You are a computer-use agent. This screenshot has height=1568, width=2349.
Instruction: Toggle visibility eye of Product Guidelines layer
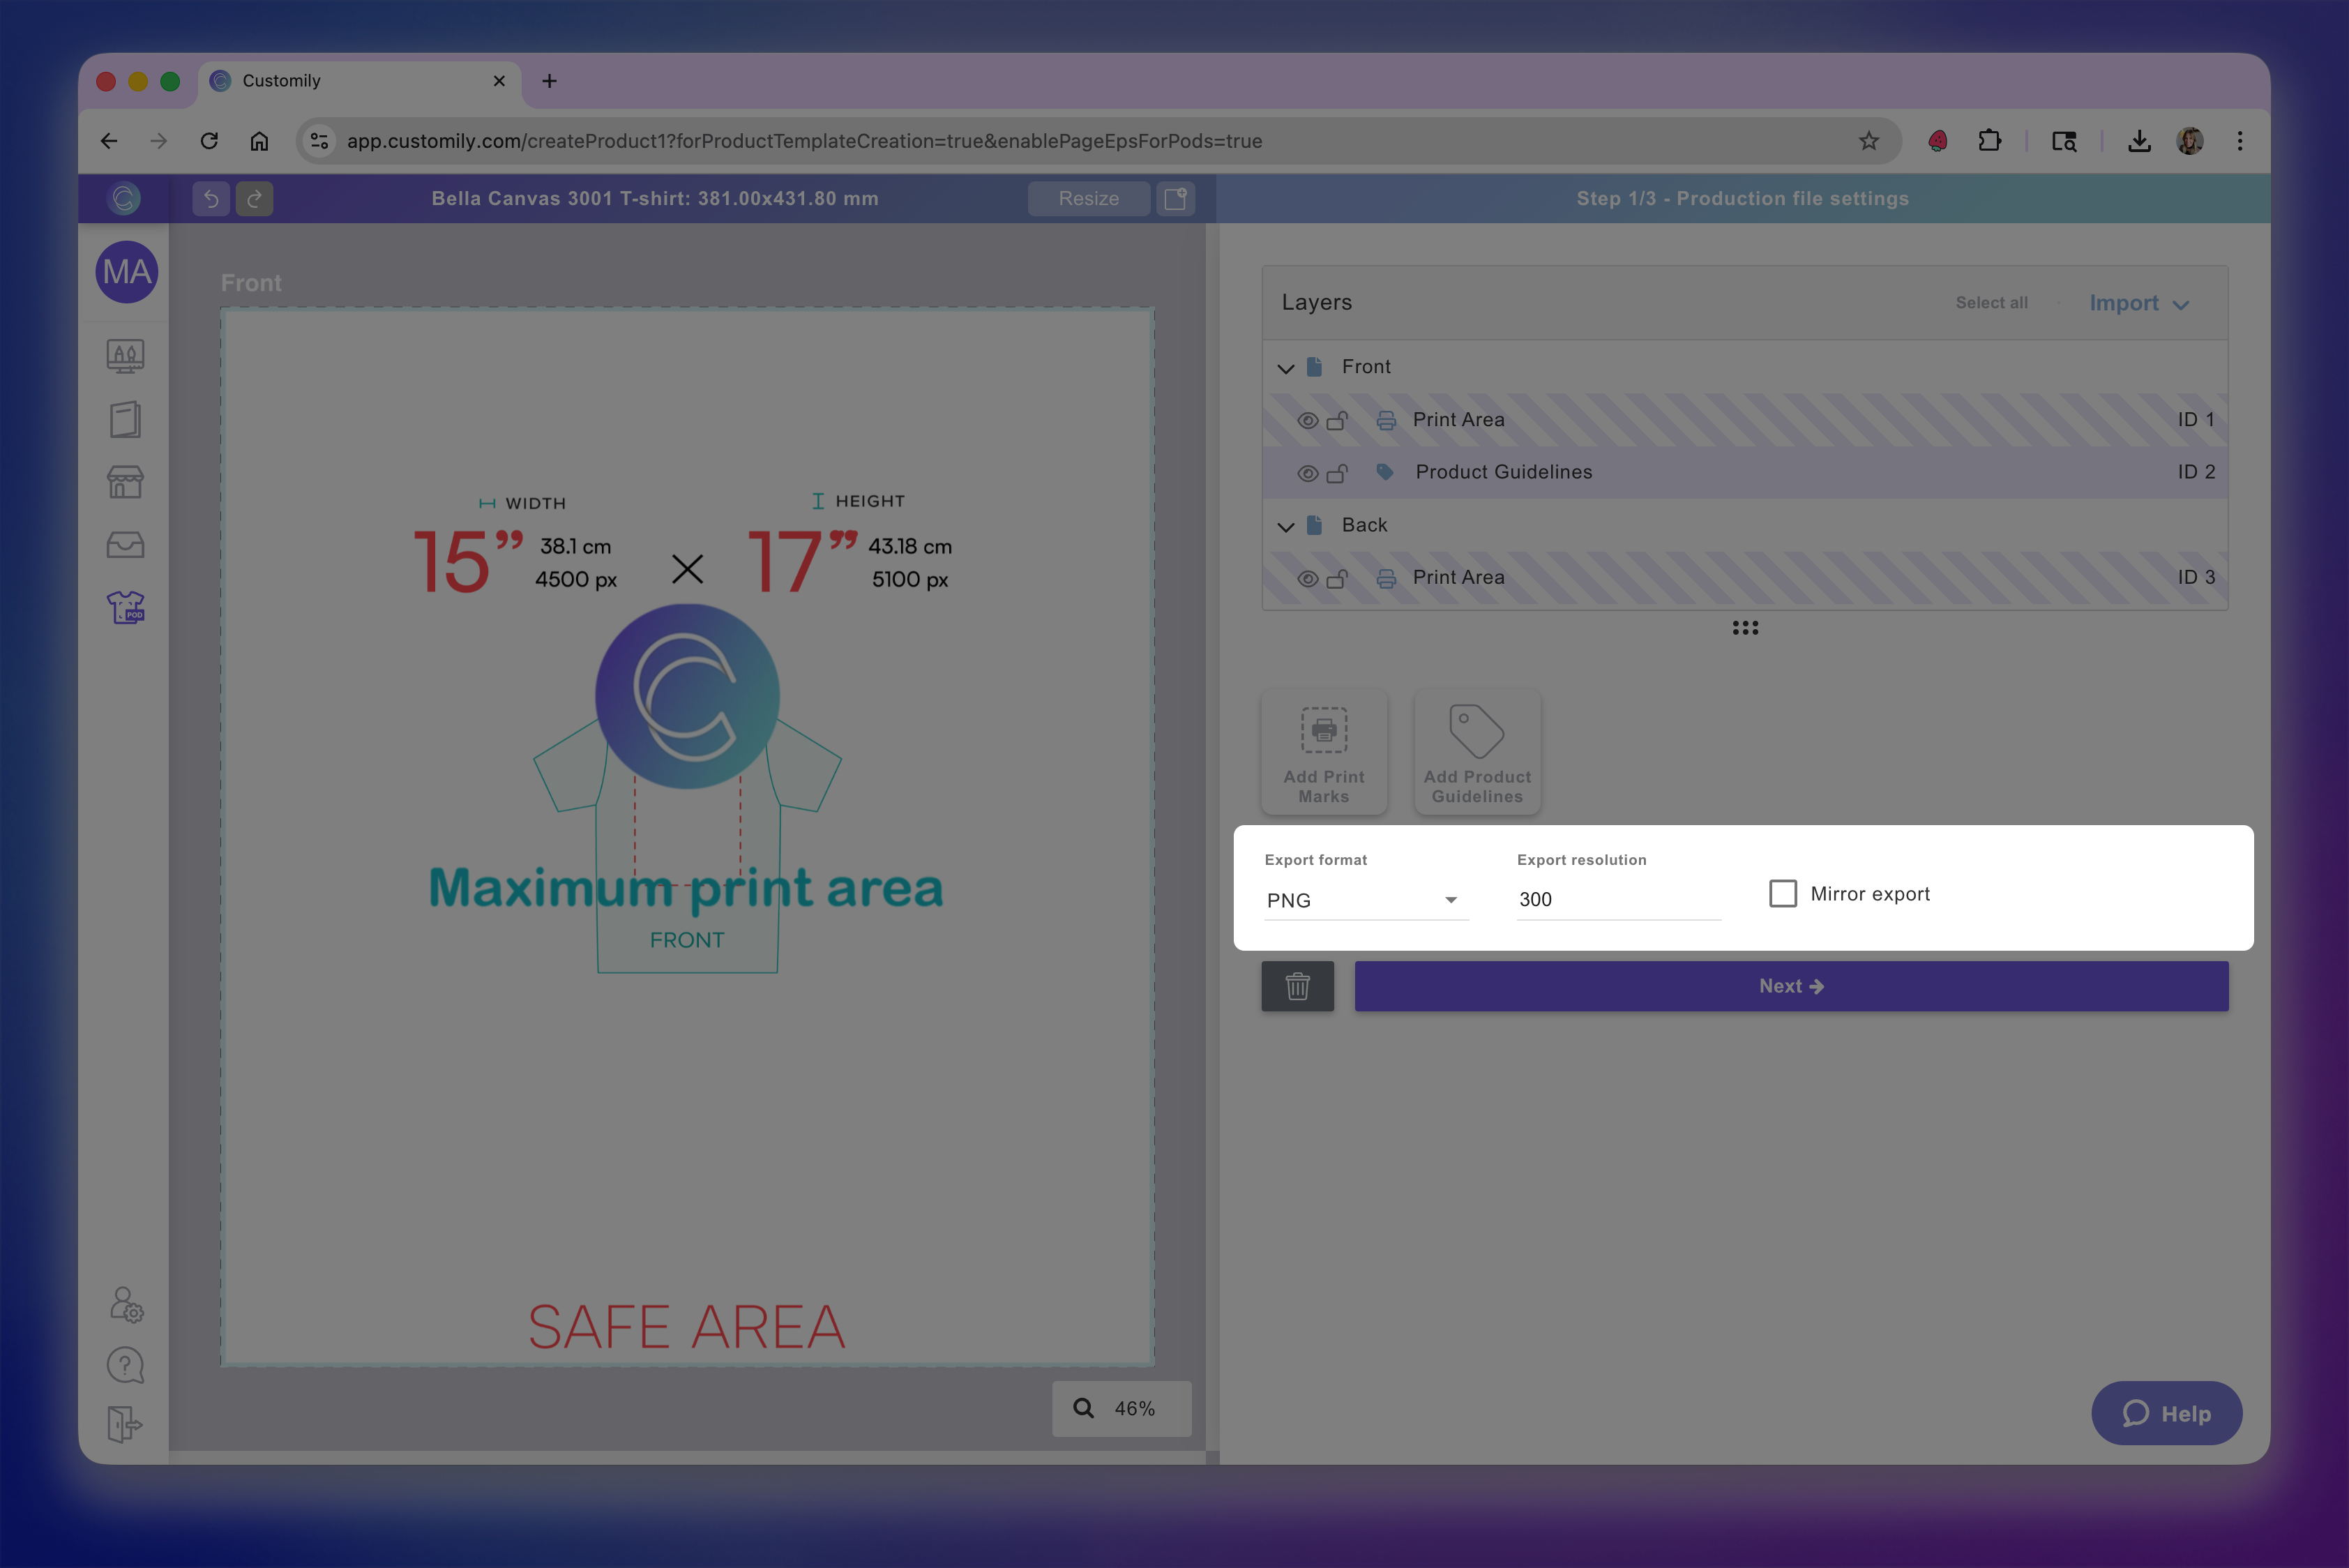[1307, 473]
